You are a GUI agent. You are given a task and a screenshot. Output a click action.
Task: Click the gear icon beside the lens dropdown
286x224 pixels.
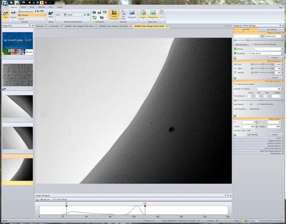click(88, 15)
